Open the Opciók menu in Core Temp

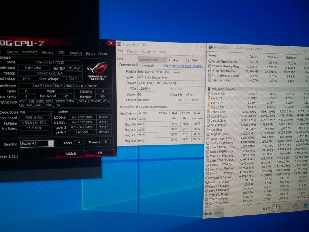click(x=132, y=51)
